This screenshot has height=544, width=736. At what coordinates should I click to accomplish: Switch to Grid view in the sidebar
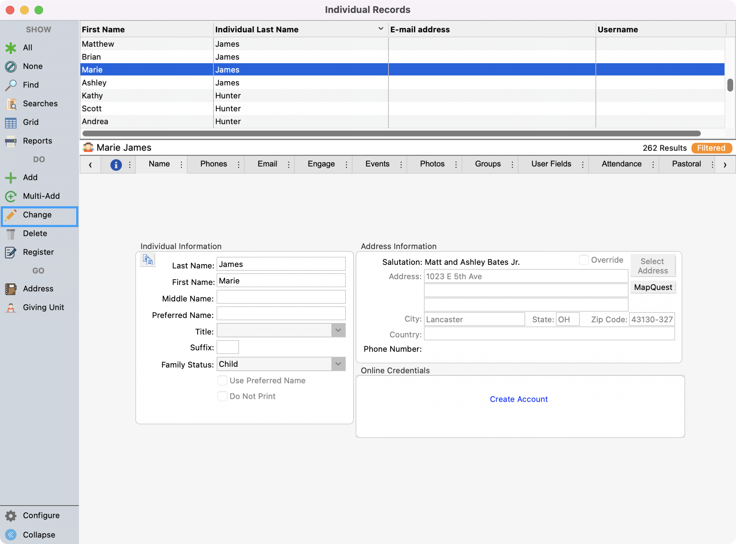[x=31, y=122]
